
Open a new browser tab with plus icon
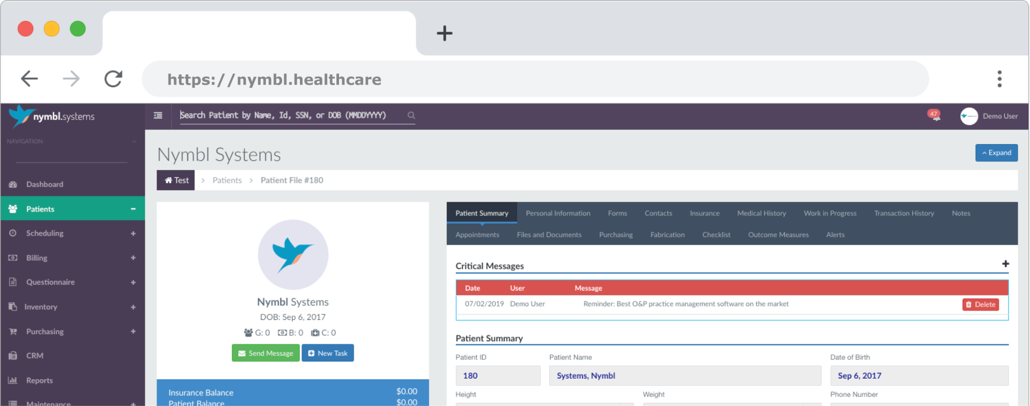pyautogui.click(x=444, y=33)
